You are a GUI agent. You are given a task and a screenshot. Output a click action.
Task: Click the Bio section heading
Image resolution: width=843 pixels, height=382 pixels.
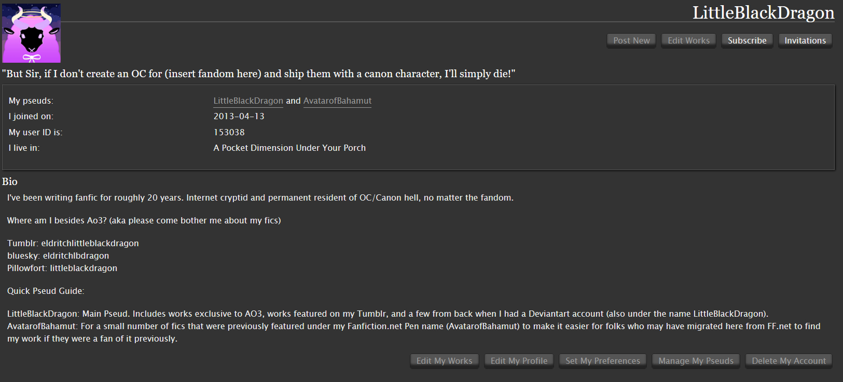pyautogui.click(x=10, y=181)
